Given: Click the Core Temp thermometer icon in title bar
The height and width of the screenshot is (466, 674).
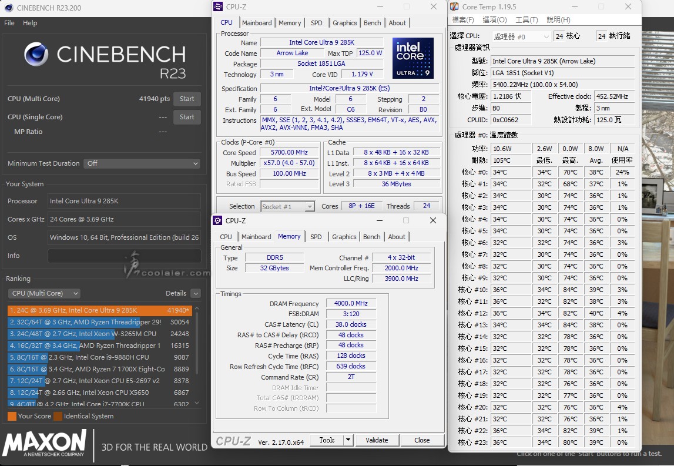Looking at the screenshot, I should 454,7.
